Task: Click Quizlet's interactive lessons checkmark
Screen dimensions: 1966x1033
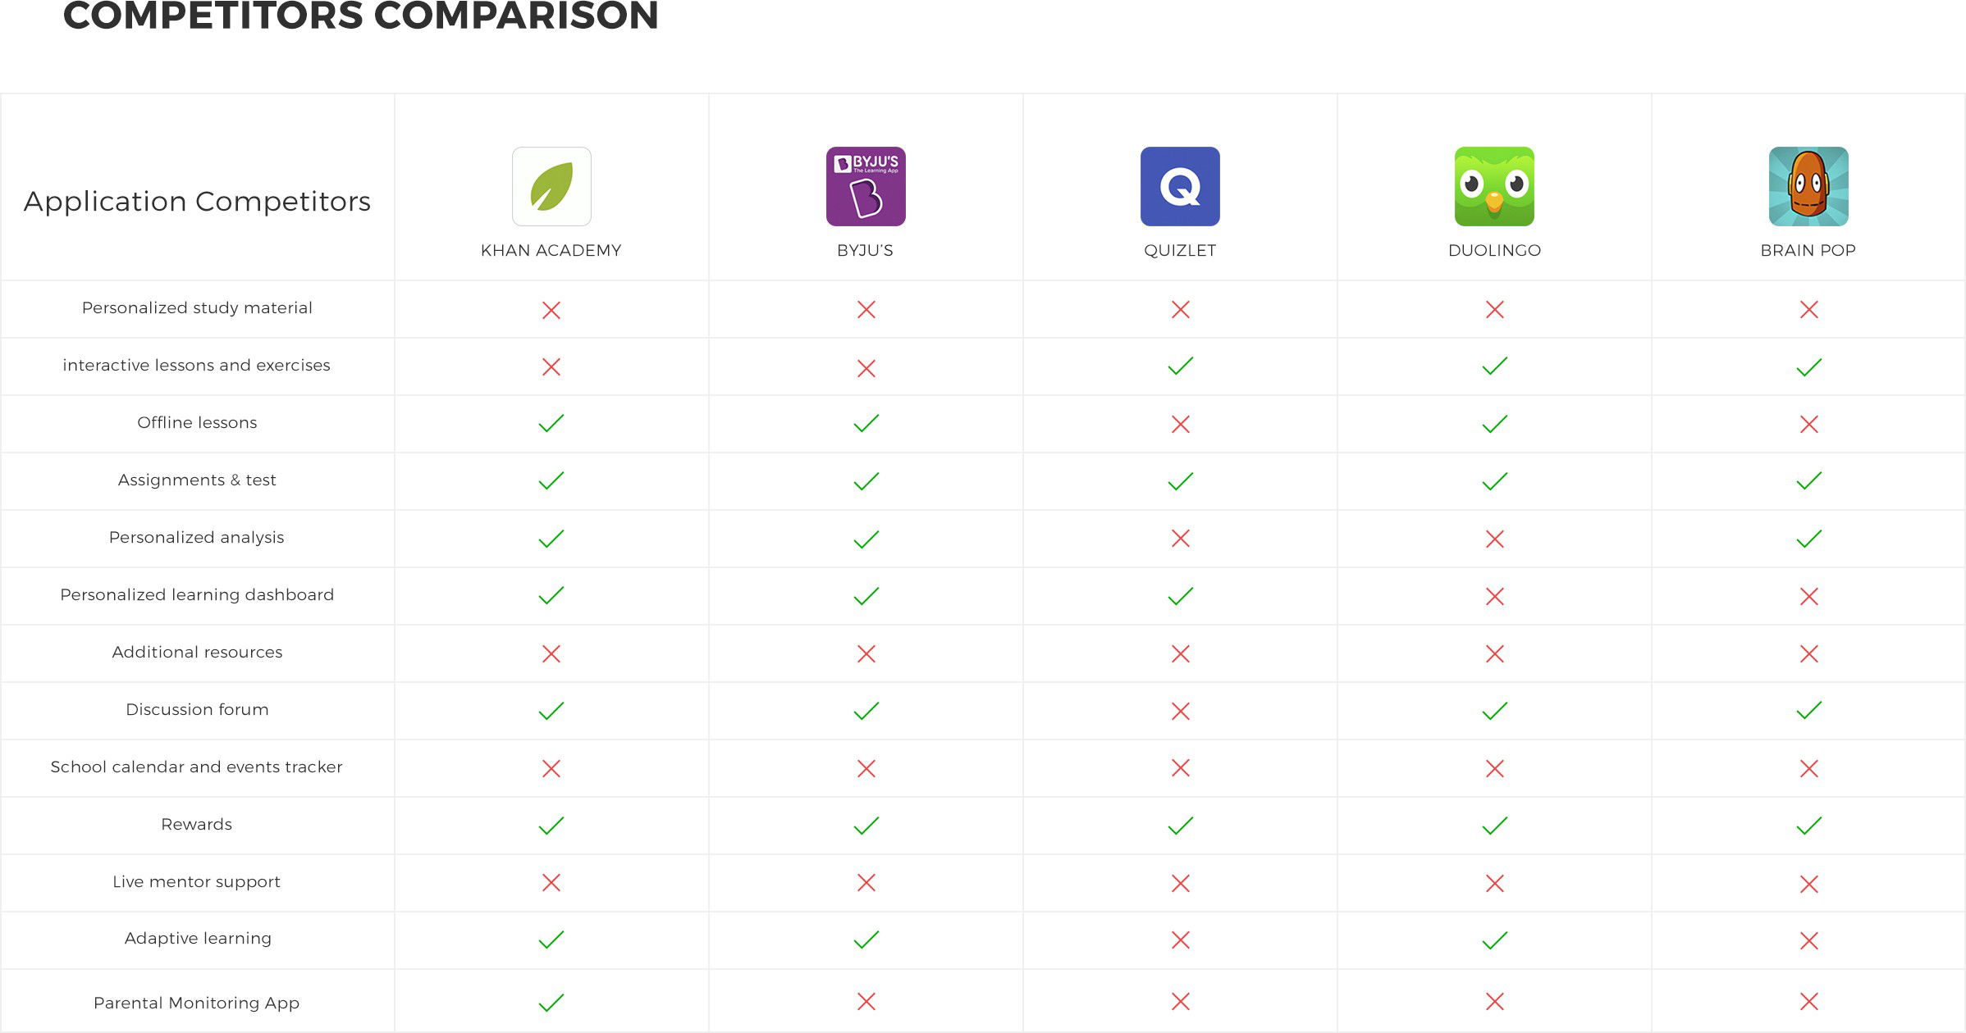Action: tap(1180, 366)
